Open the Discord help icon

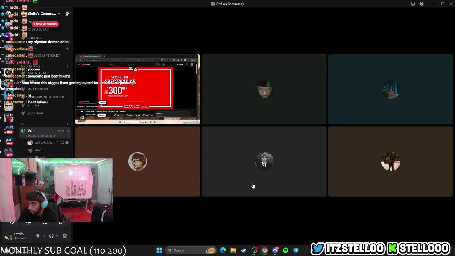pos(422,4)
